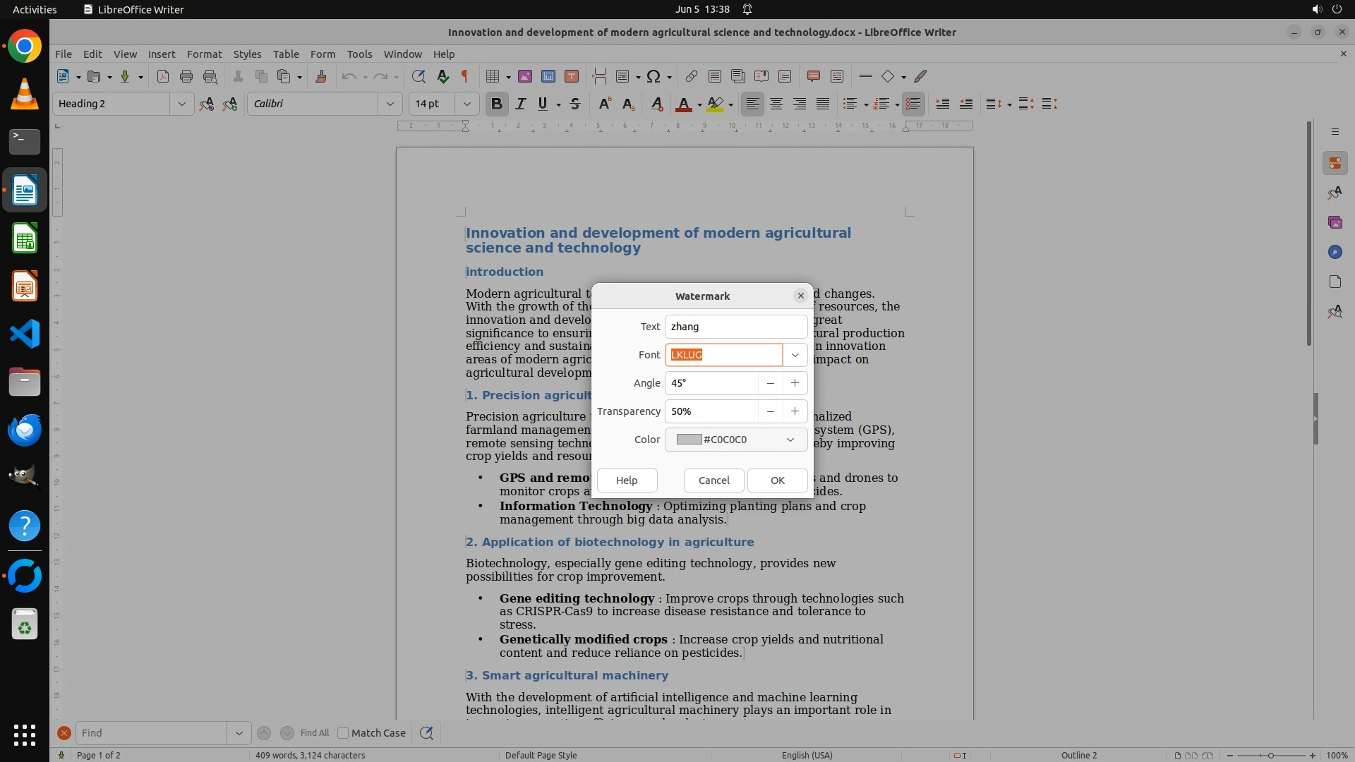The image size is (1355, 762).
Task: Click the Insert Hyperlink icon
Action: 692,76
